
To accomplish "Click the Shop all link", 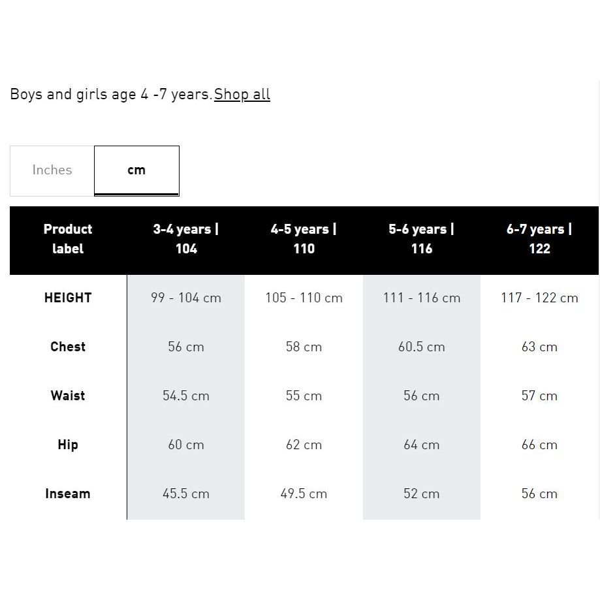I will (242, 94).
